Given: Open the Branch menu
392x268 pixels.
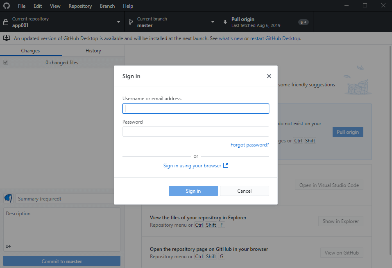Looking at the screenshot, I should point(107,6).
